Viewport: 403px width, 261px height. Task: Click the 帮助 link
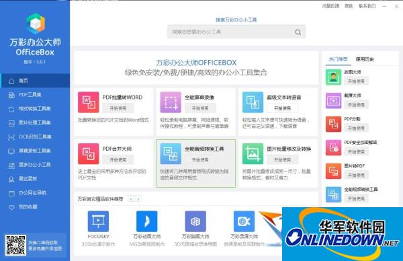(x=349, y=6)
